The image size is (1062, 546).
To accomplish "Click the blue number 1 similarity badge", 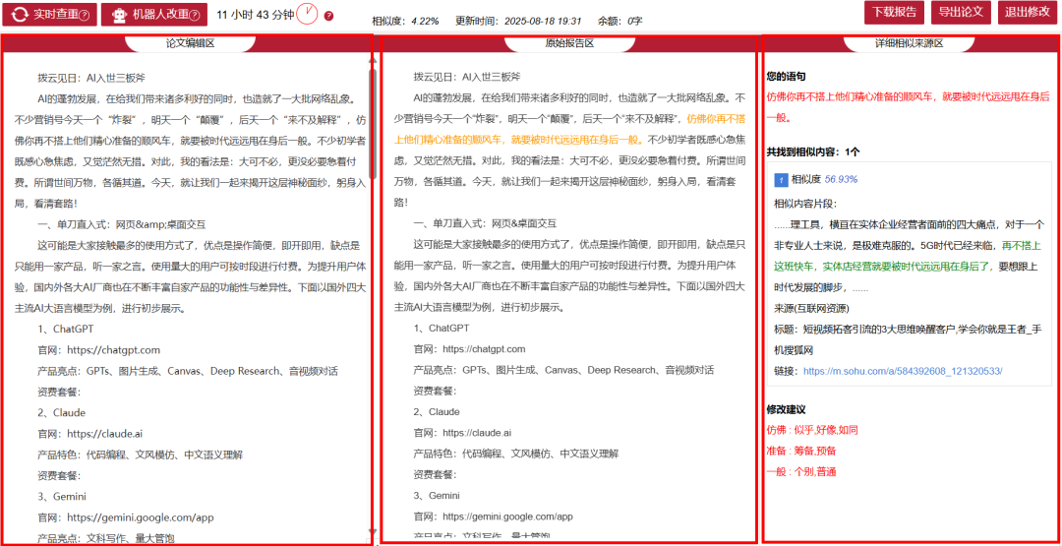I will pyautogui.click(x=781, y=180).
